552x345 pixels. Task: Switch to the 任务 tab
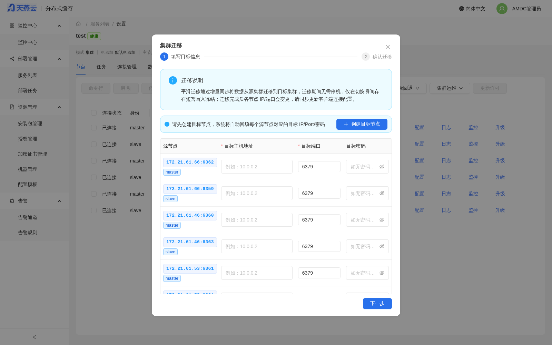click(x=101, y=67)
